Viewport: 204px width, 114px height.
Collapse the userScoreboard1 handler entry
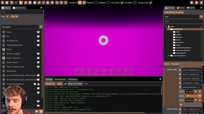pos(180,87)
